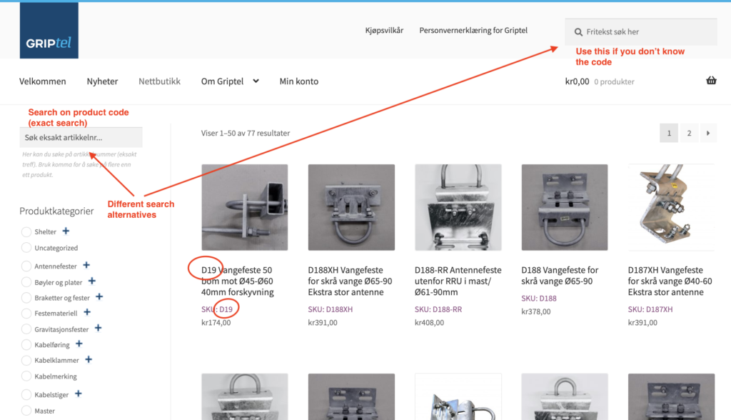Click the GRIPtel logo
The width and height of the screenshot is (731, 420).
click(49, 30)
